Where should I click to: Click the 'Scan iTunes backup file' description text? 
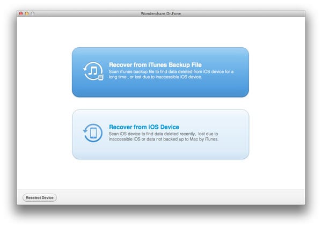[171, 74]
